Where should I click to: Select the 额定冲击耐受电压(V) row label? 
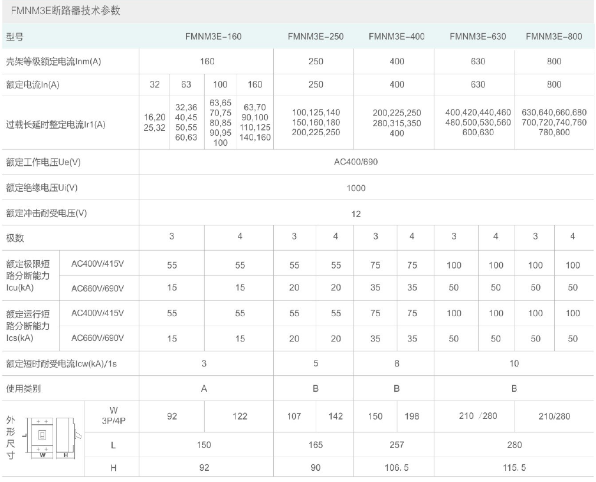pyautogui.click(x=46, y=214)
